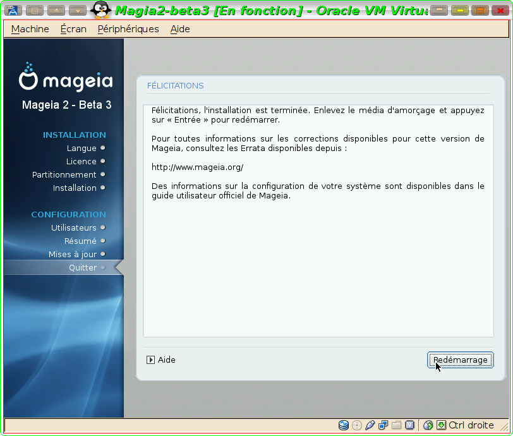Click the second title bar button with square
The image size is (513, 436).
click(x=35, y=11)
